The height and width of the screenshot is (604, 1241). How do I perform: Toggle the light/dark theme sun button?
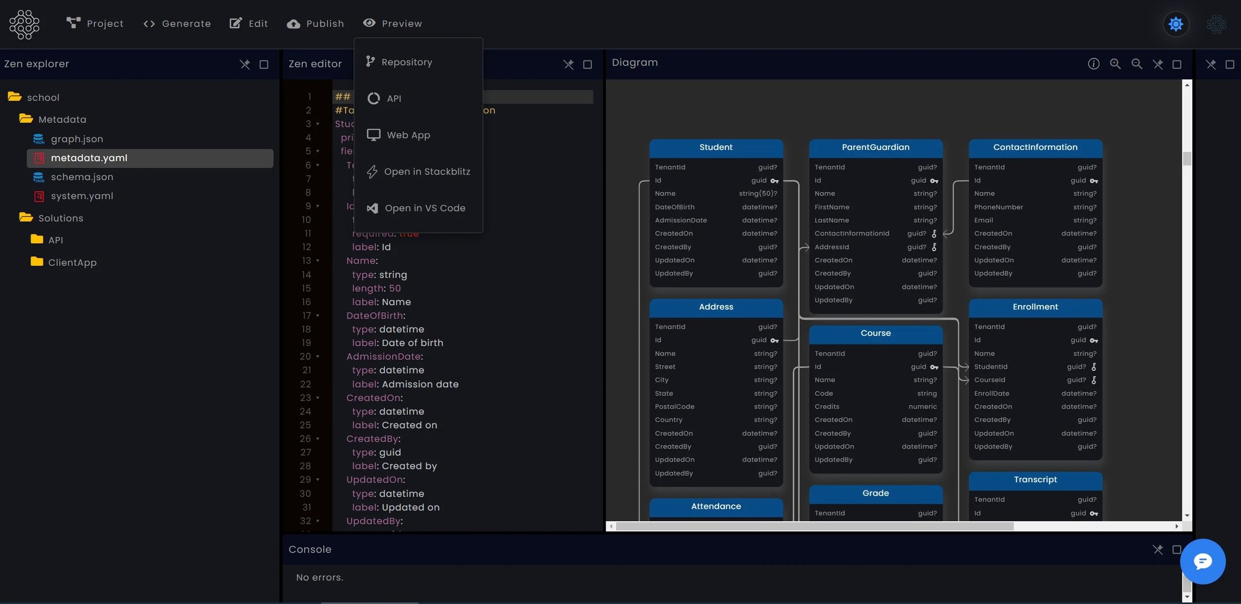coord(1176,24)
